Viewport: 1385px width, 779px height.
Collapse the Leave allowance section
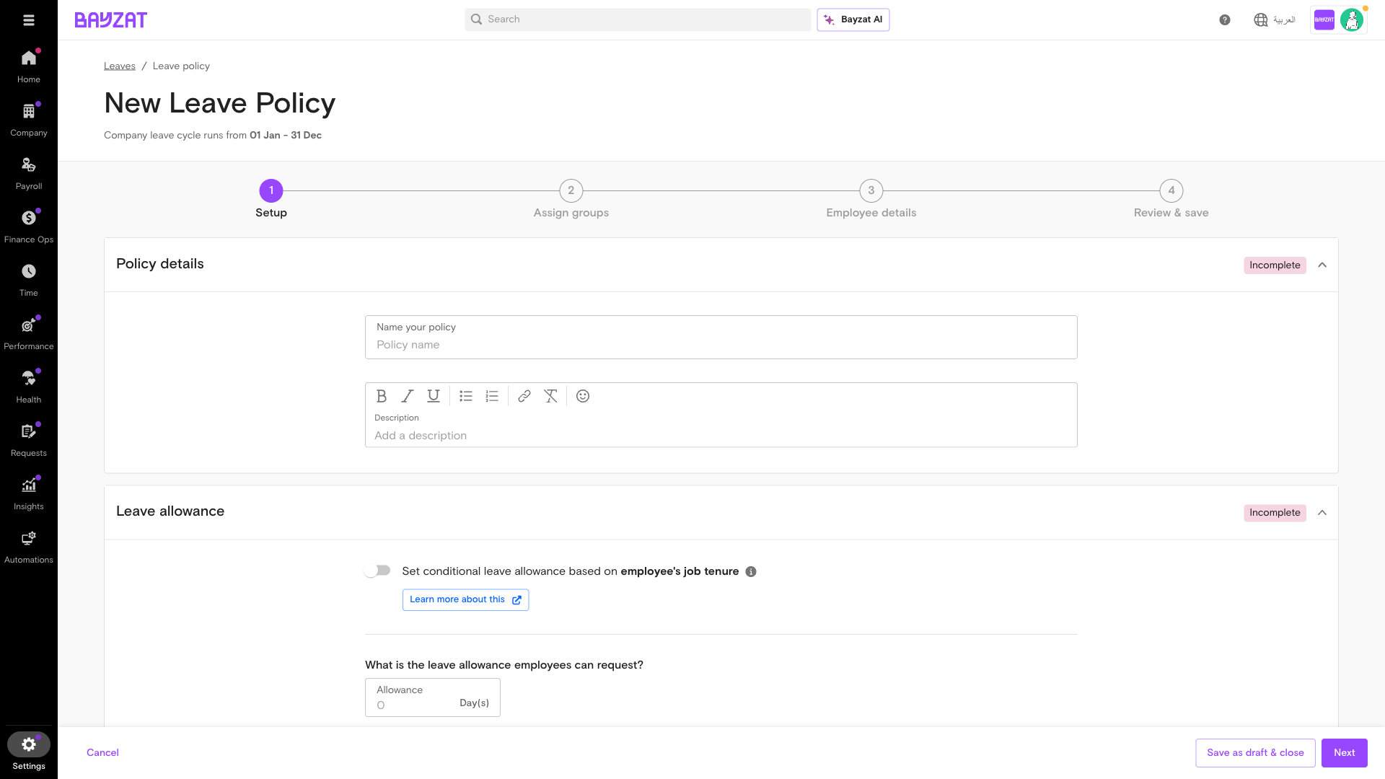pos(1322,513)
